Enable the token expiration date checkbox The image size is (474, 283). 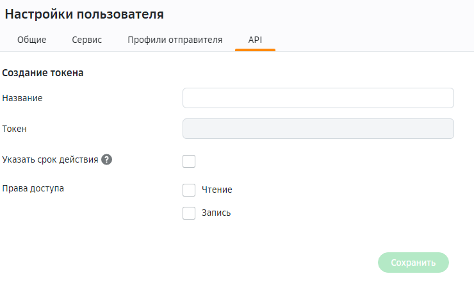pos(189,161)
